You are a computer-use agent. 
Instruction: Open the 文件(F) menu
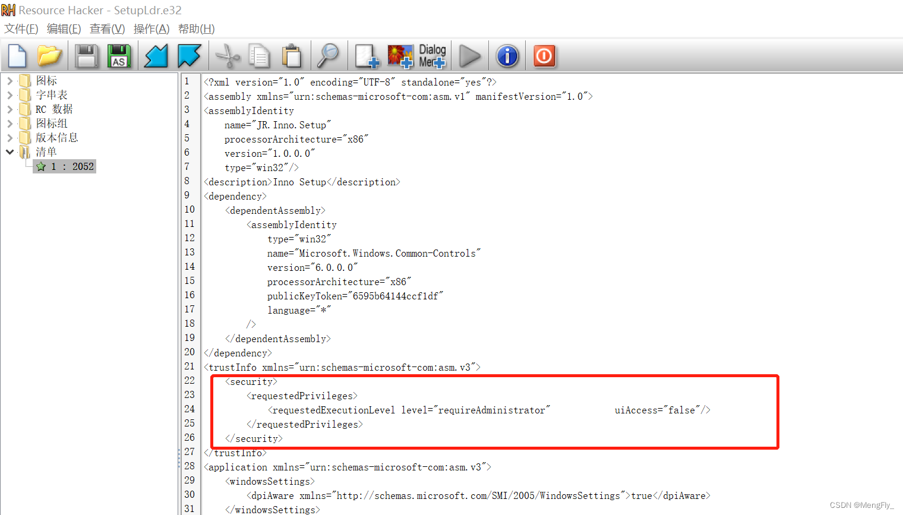[x=21, y=29]
